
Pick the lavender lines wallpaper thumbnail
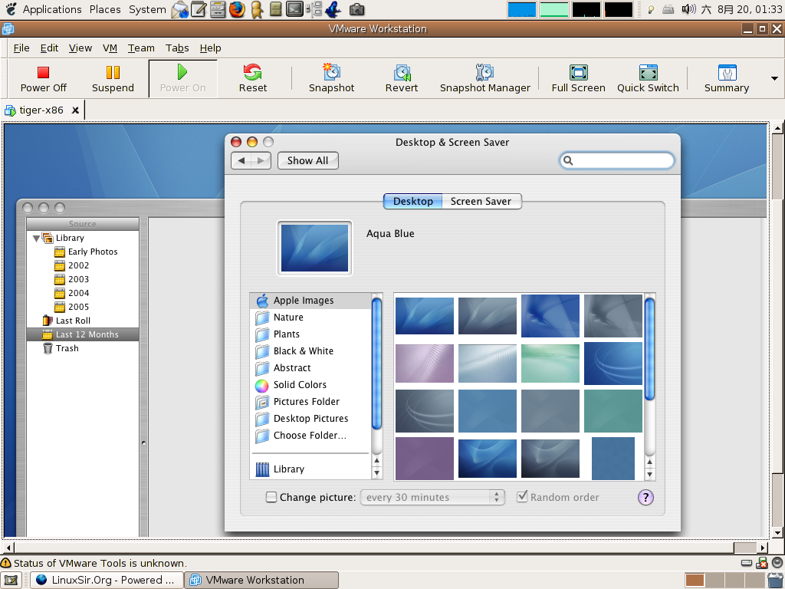[425, 363]
